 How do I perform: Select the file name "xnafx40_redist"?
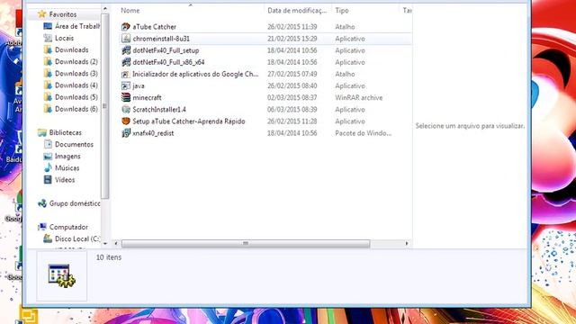[153, 133]
